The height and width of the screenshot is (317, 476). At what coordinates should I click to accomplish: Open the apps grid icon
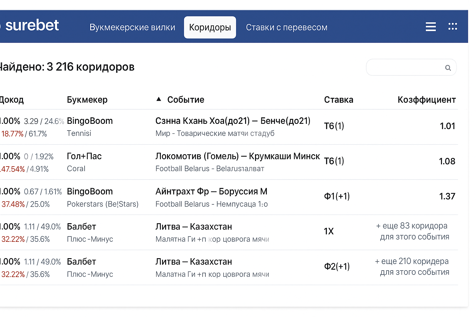[x=453, y=27]
